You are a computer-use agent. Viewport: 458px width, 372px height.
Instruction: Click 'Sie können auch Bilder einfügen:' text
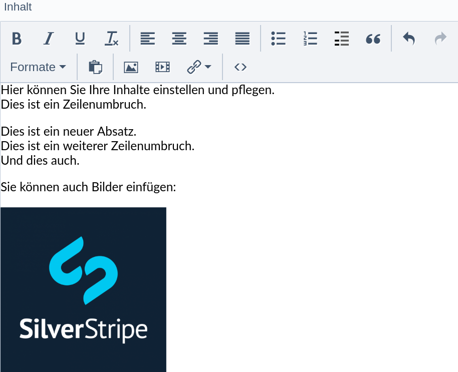coord(88,187)
